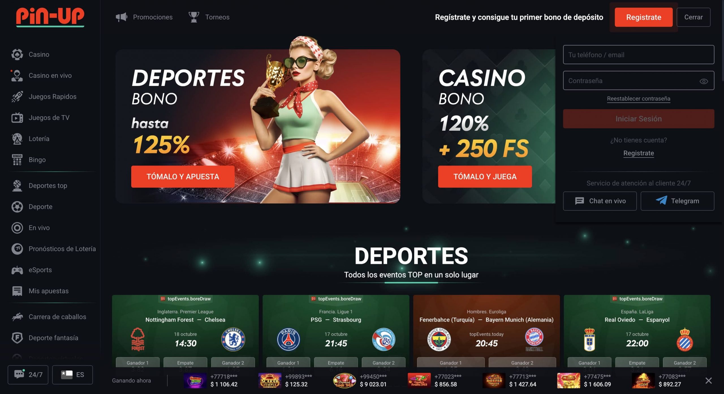Click the Cerrar button in header

click(693, 17)
